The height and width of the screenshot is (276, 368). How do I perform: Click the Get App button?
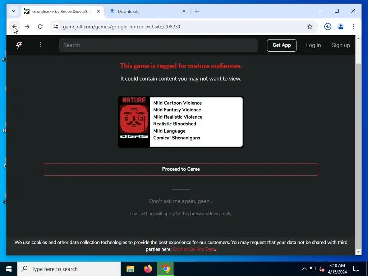(x=282, y=45)
